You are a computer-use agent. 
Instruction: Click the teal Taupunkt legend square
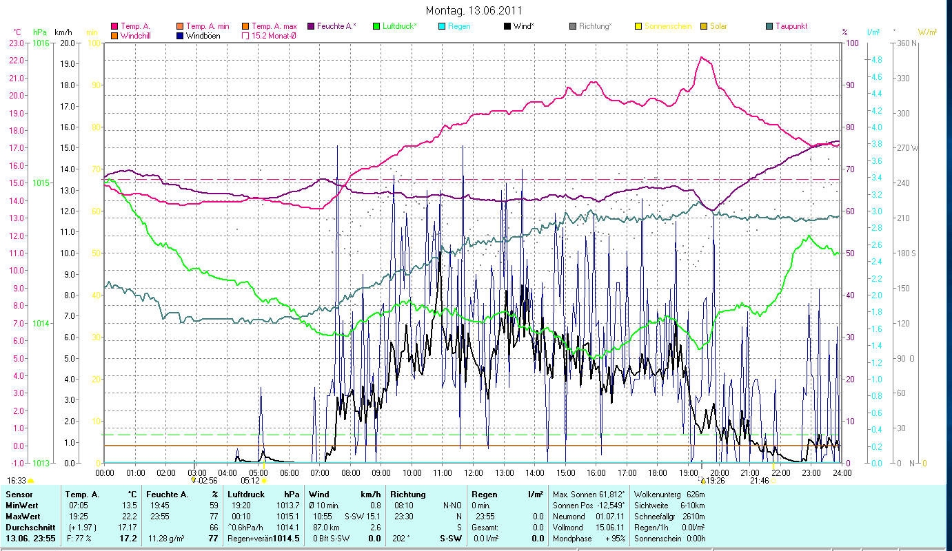coord(769,26)
